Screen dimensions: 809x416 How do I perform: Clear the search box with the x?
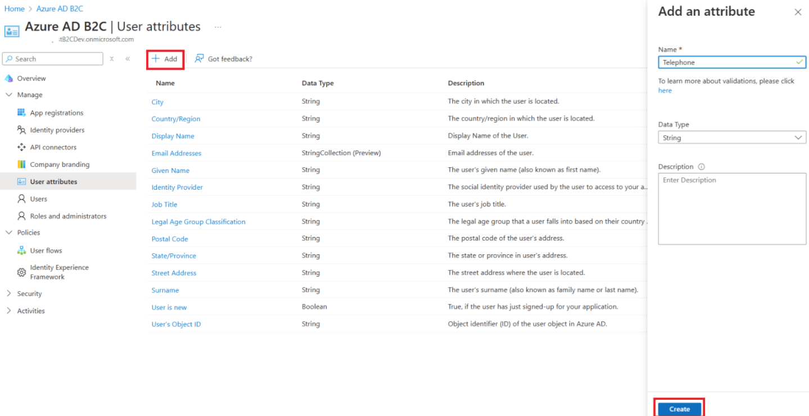[111, 58]
